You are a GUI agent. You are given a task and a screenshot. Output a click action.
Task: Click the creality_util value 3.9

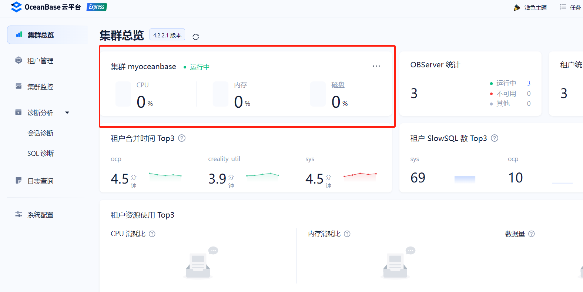point(217,179)
